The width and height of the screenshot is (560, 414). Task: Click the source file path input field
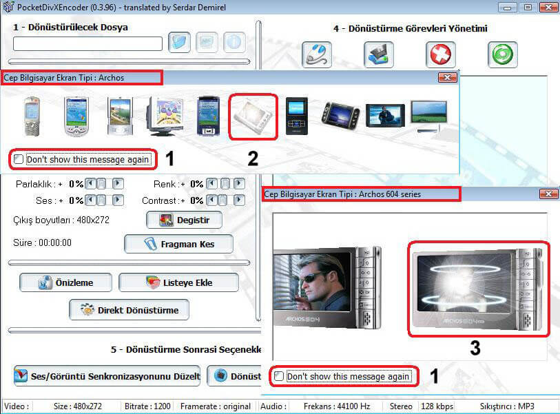(87, 43)
